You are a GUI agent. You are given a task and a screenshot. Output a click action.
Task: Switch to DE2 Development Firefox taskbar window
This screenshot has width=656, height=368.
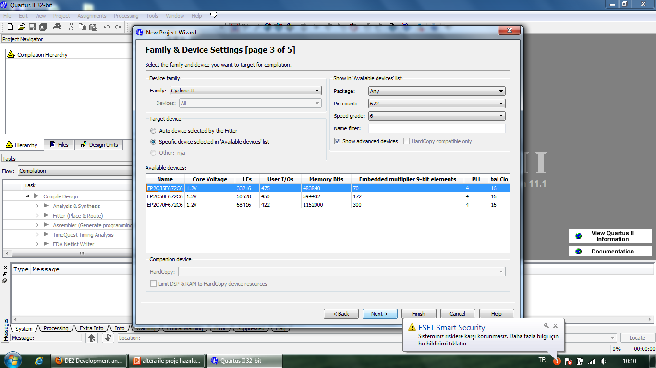tap(89, 361)
